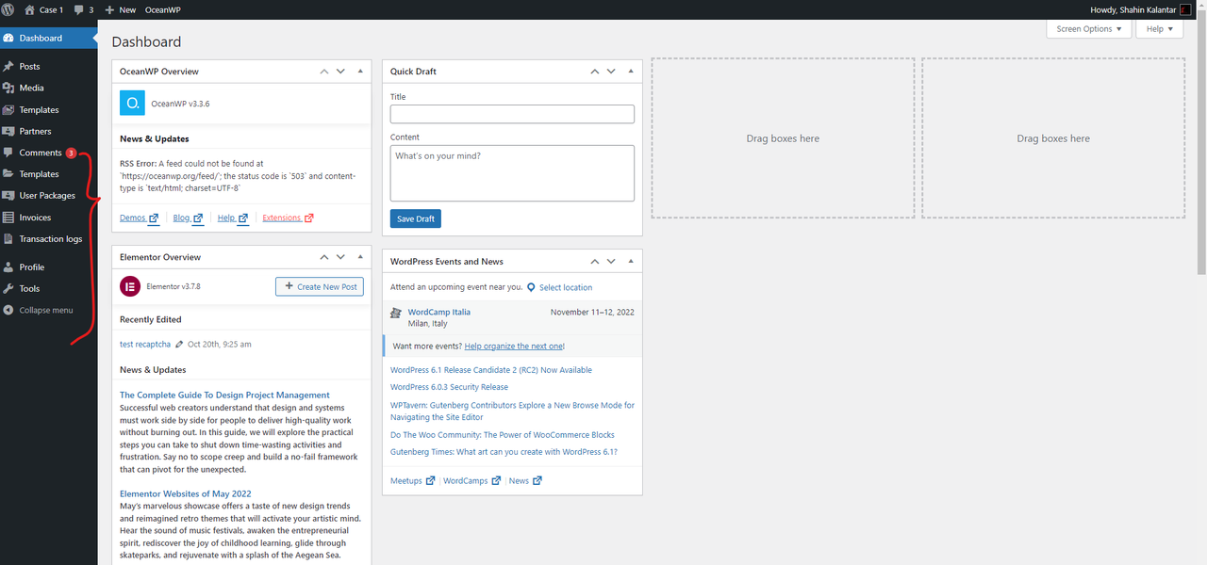Click the Elementor logo icon

(130, 286)
